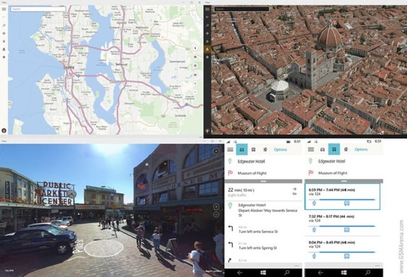
Task: Open search icon in Seattle map sidebar
Action: click(x=4, y=25)
